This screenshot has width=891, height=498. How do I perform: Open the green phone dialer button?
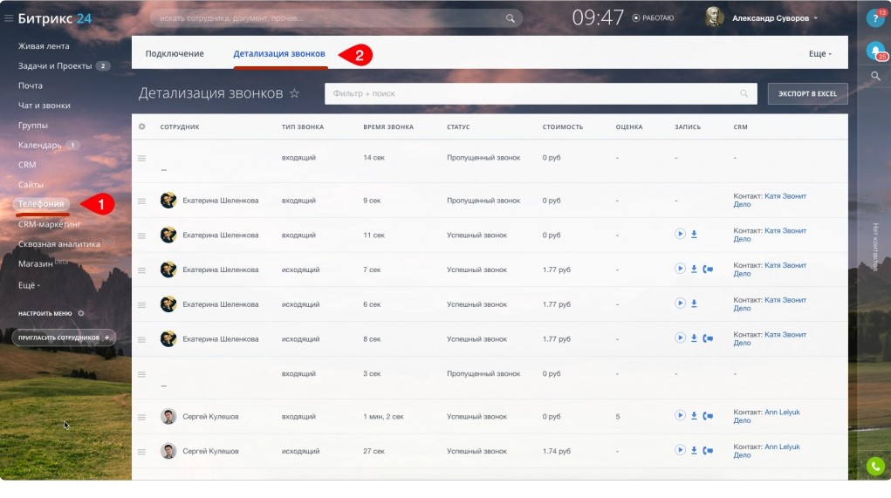pyautogui.click(x=874, y=467)
